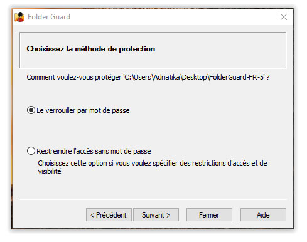Image resolution: width=307 pixels, height=242 pixels.
Task: Dismiss the wizard using the 'Fermer' button
Action: click(x=209, y=215)
